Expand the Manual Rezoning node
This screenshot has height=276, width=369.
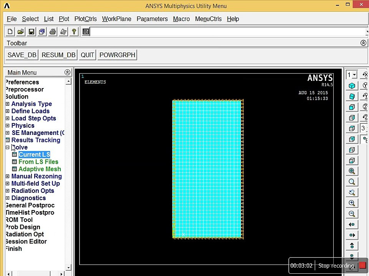[8, 176]
